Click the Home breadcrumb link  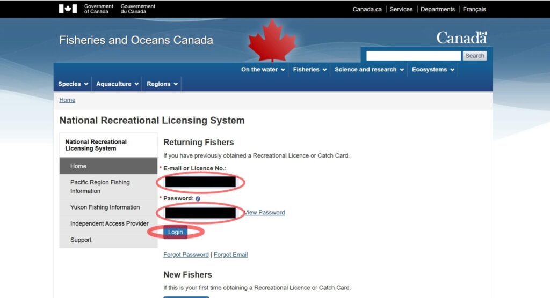point(67,100)
